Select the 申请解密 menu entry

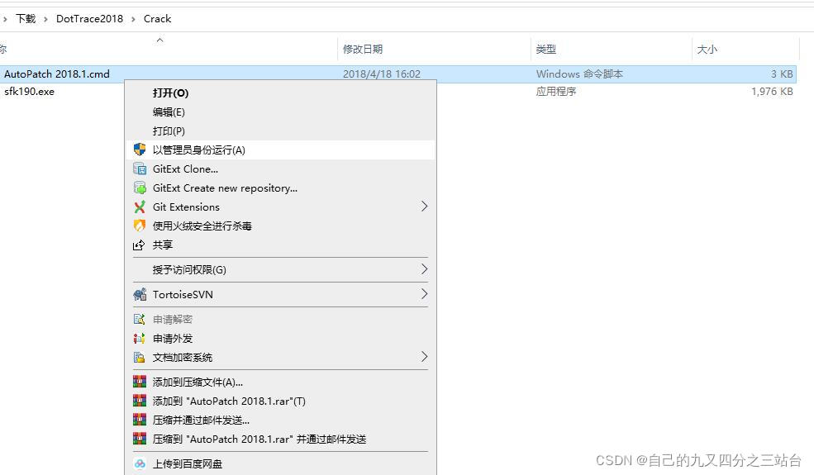(x=281, y=319)
